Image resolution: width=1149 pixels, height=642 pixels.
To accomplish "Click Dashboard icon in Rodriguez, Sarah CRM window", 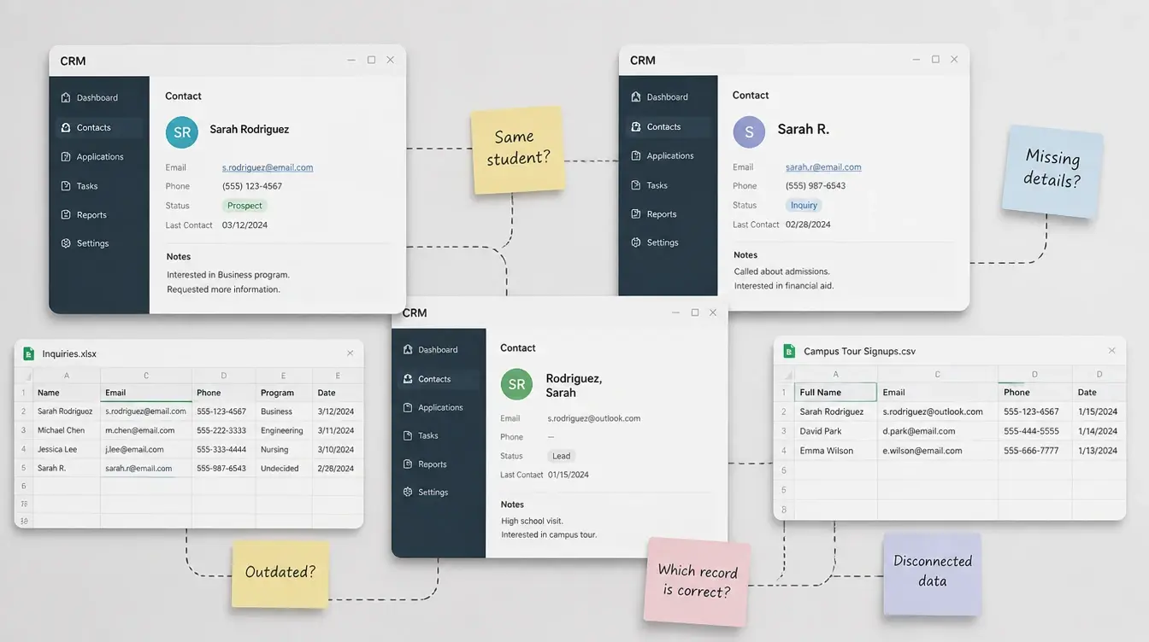I will 408,350.
